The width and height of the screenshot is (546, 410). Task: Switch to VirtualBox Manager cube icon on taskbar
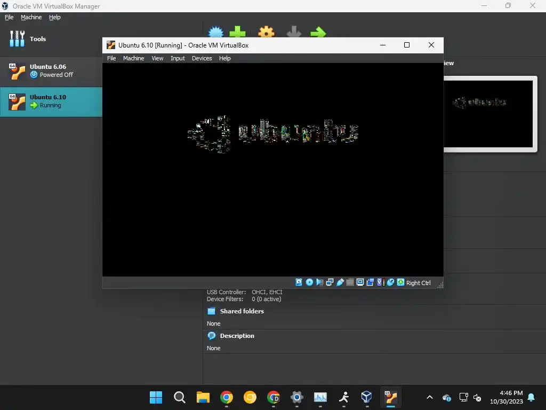coord(367,397)
